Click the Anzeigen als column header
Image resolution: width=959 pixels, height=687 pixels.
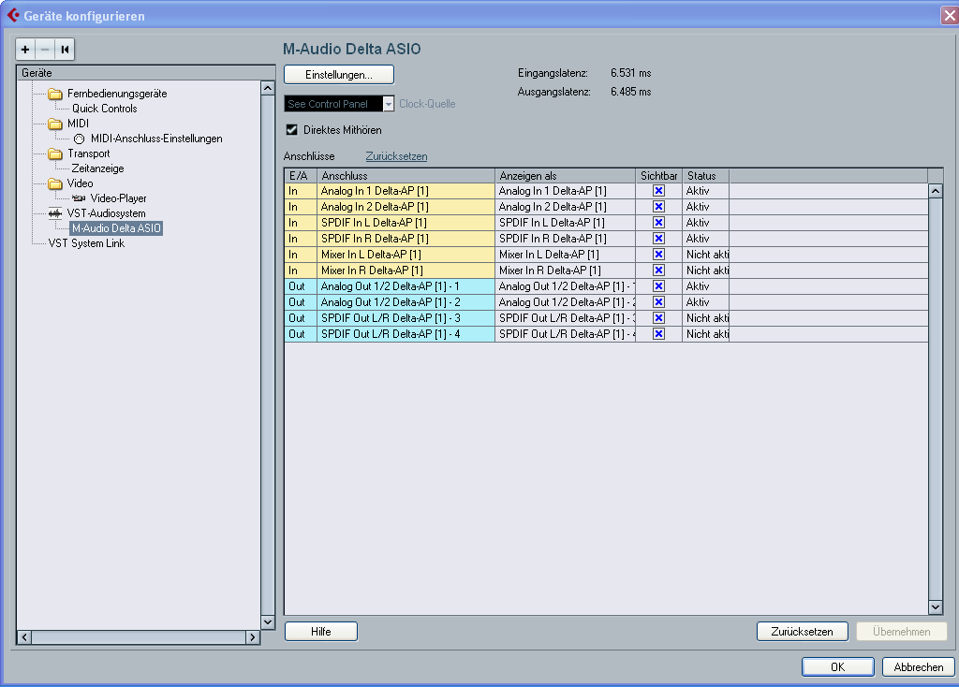click(x=565, y=176)
